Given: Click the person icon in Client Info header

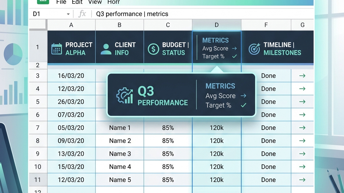Looking at the screenshot, I should pos(106,49).
